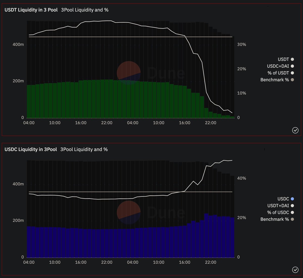Select the first green USDT bar at 04:00
The width and height of the screenshot is (303, 278).
pyautogui.click(x=29, y=101)
